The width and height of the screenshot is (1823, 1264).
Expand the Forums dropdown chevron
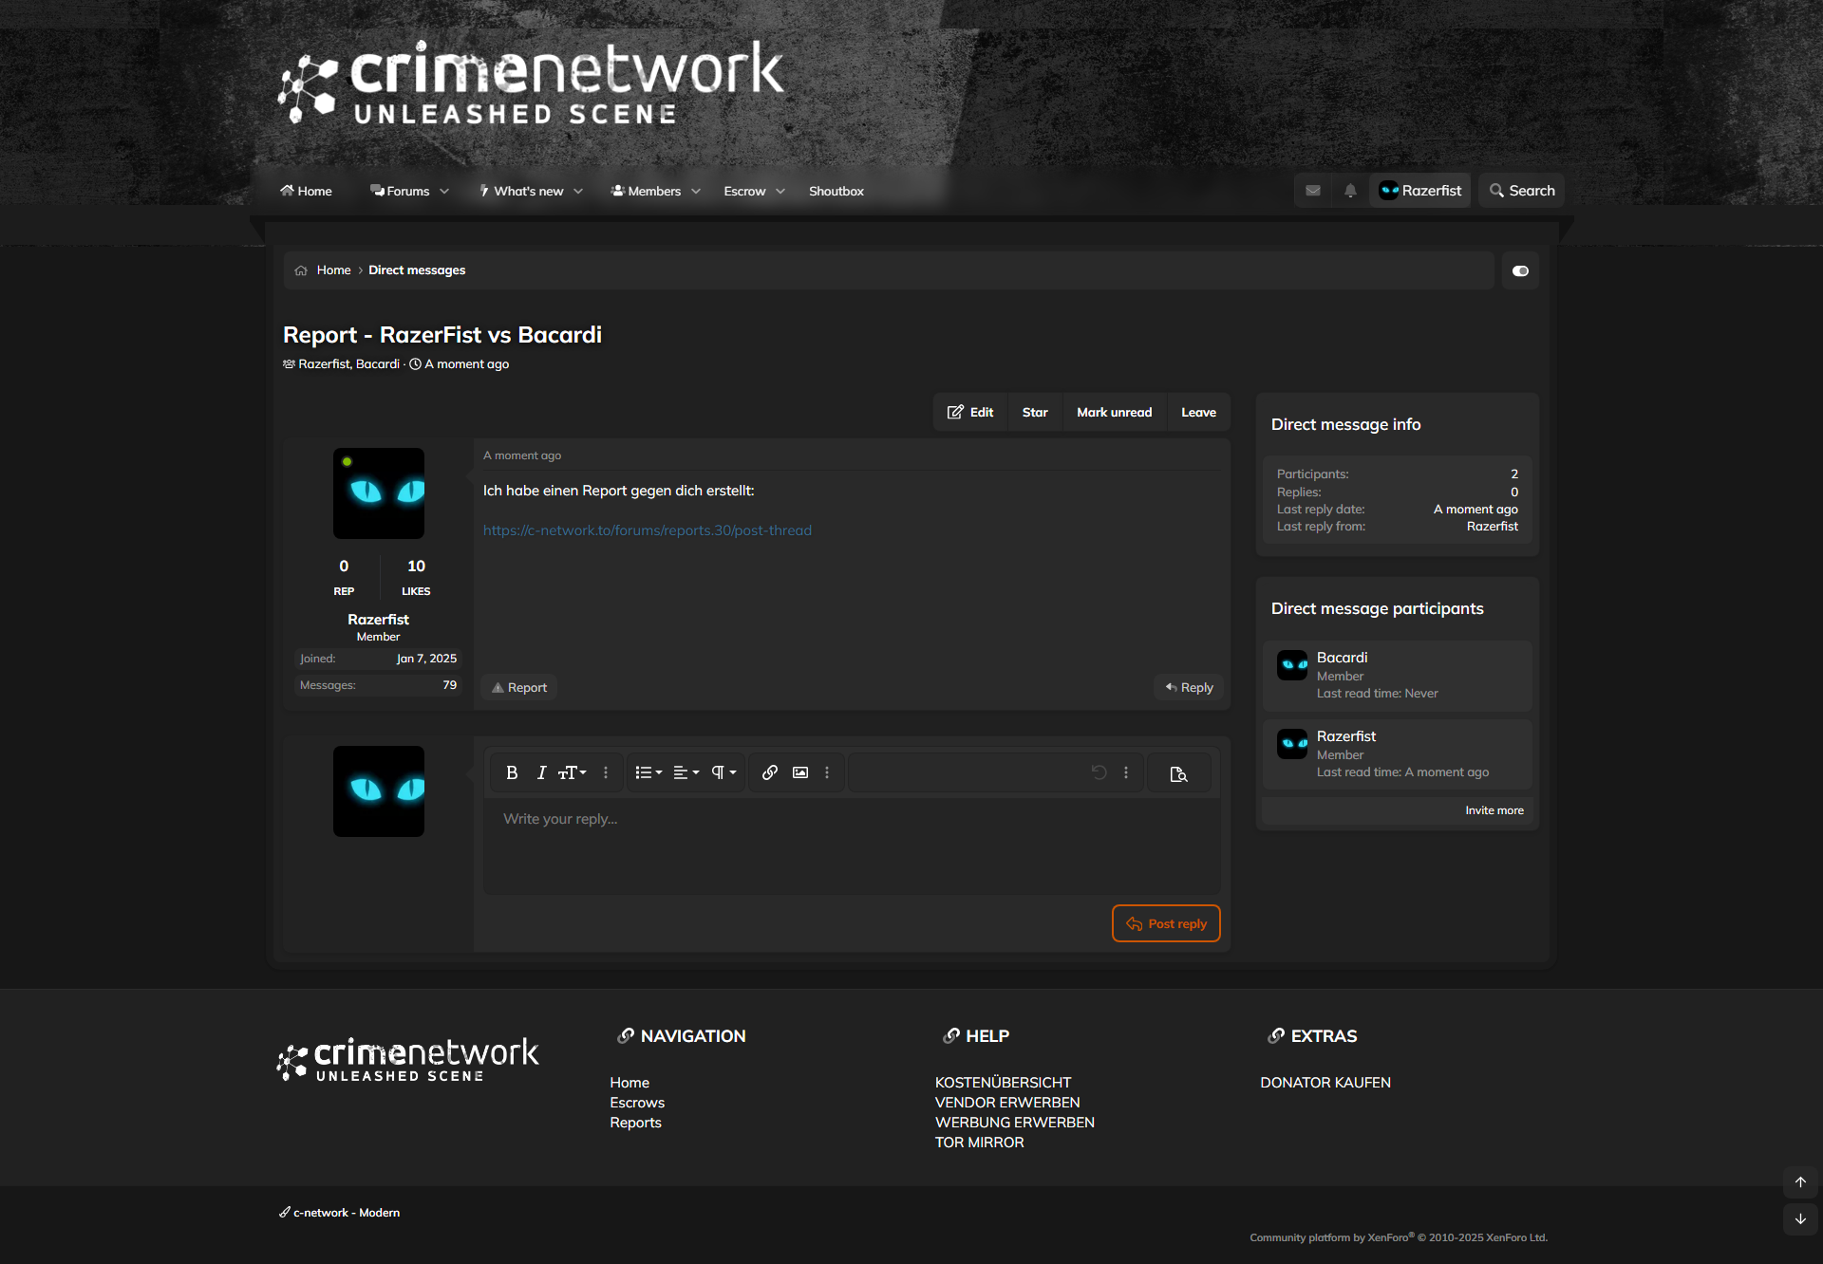(x=444, y=191)
